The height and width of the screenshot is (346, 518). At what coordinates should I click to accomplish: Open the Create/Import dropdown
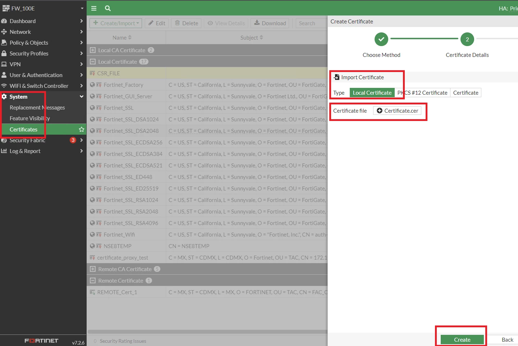pyautogui.click(x=116, y=23)
